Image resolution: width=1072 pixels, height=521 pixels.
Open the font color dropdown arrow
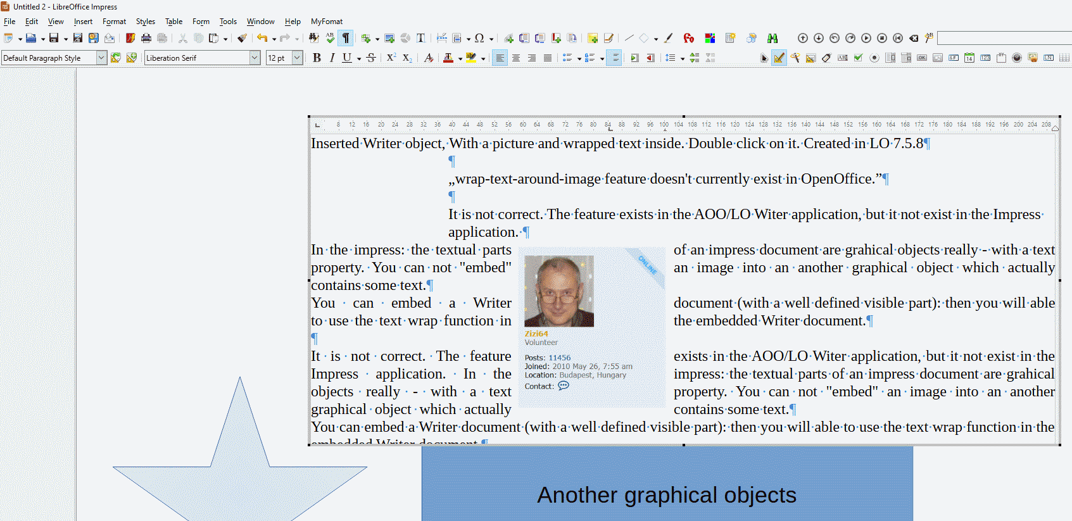tap(460, 58)
